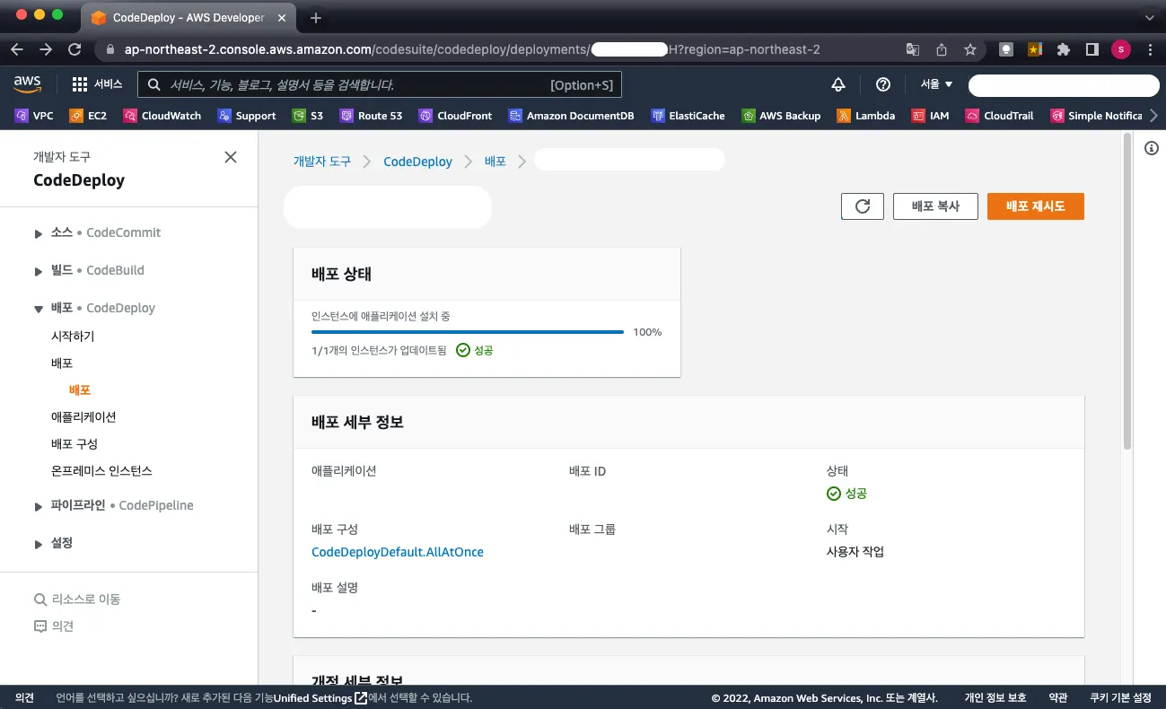
Task: Click the share page icon
Action: click(942, 50)
